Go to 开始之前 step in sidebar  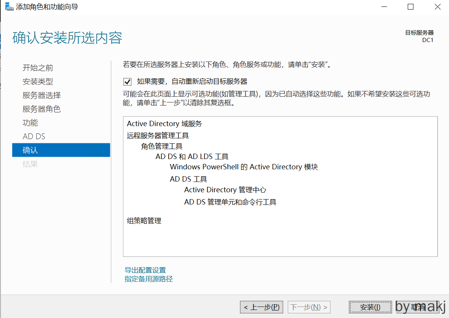38,68
